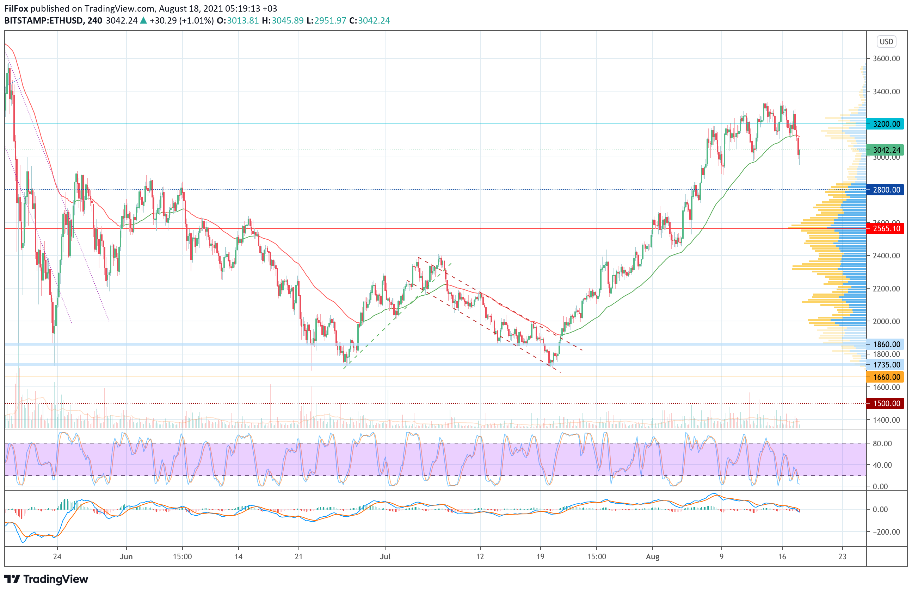This screenshot has width=912, height=592.
Task: Click the orange 1660.00 price label
Action: (x=886, y=377)
